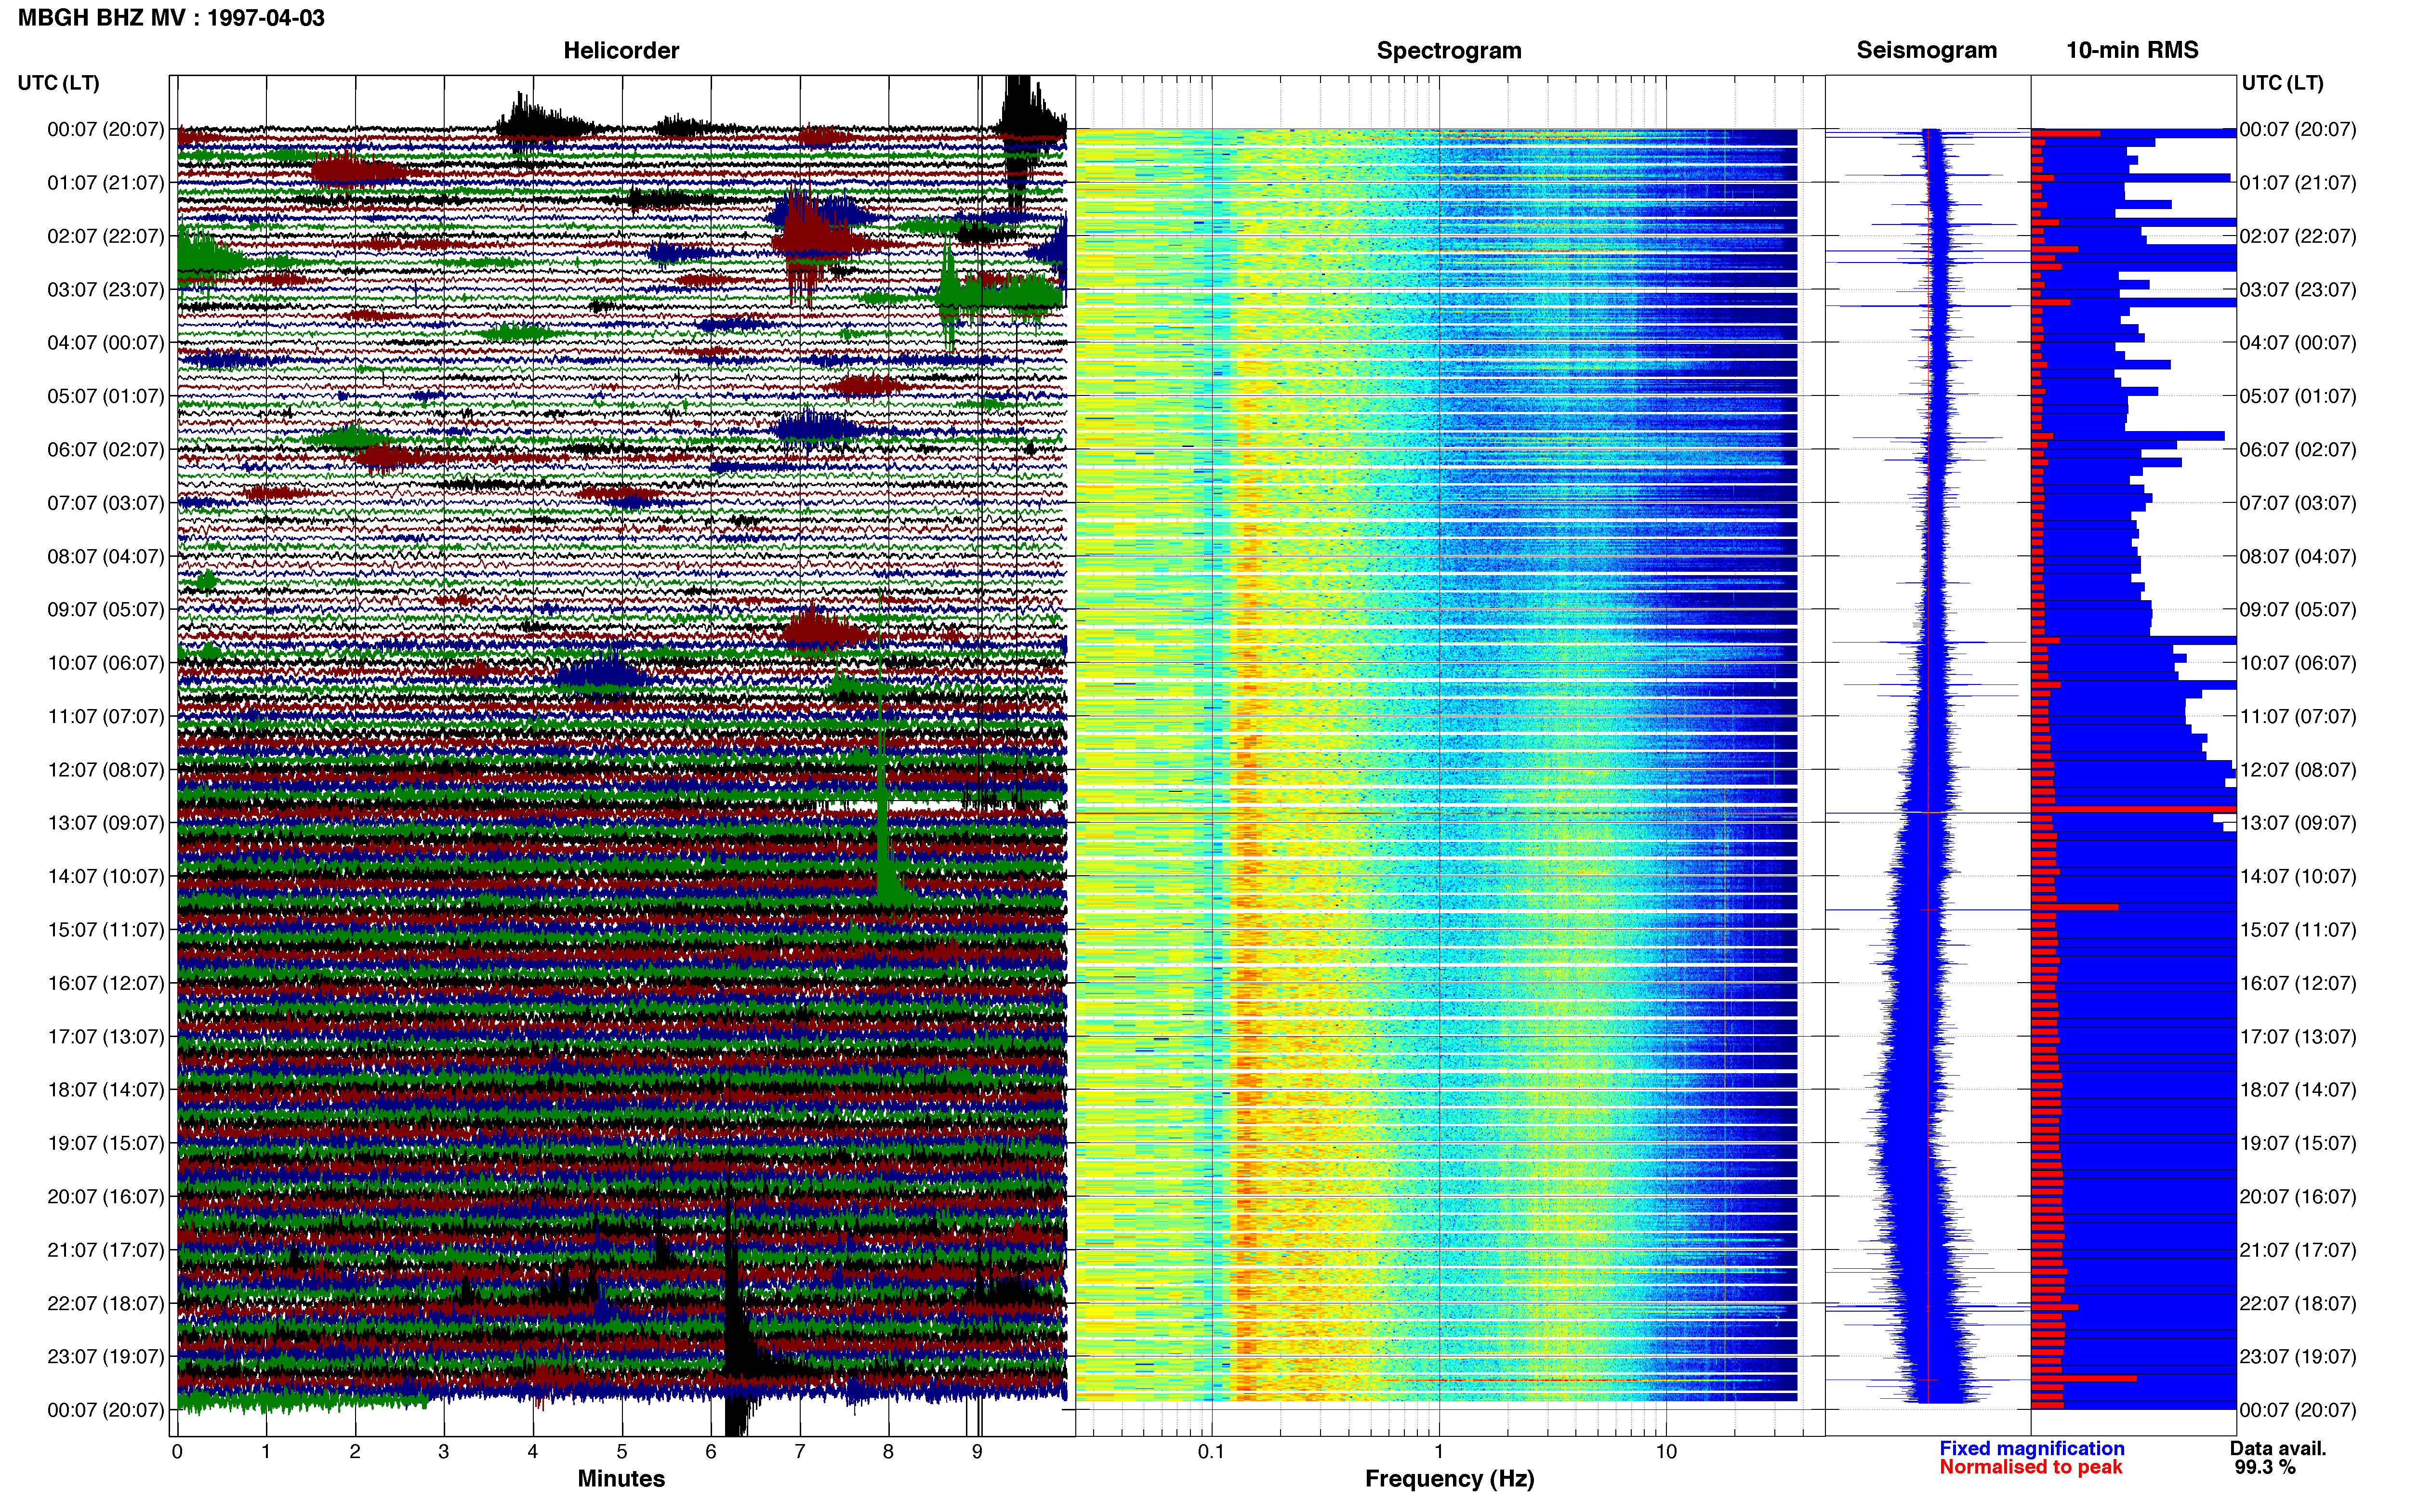Click the 'Fixed magnification' legend text
Screen dimensions: 2418x1512
2031,1448
